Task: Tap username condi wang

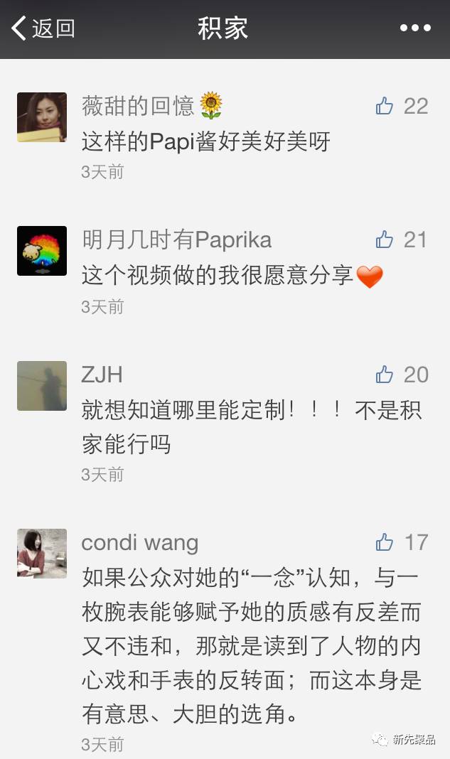Action: pyautogui.click(x=140, y=543)
